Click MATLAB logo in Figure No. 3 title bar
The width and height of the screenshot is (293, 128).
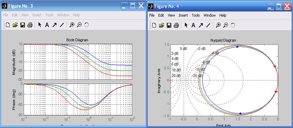point(5,6)
